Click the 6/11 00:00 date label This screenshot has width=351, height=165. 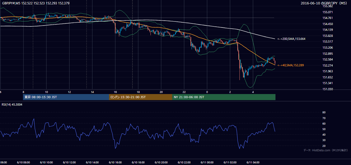point(207,163)
